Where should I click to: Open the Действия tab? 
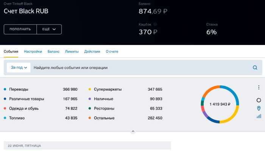point(92,52)
